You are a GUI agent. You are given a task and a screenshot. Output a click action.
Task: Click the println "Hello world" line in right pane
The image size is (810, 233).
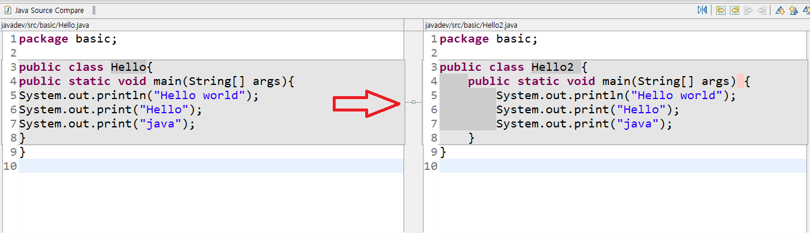coord(616,96)
